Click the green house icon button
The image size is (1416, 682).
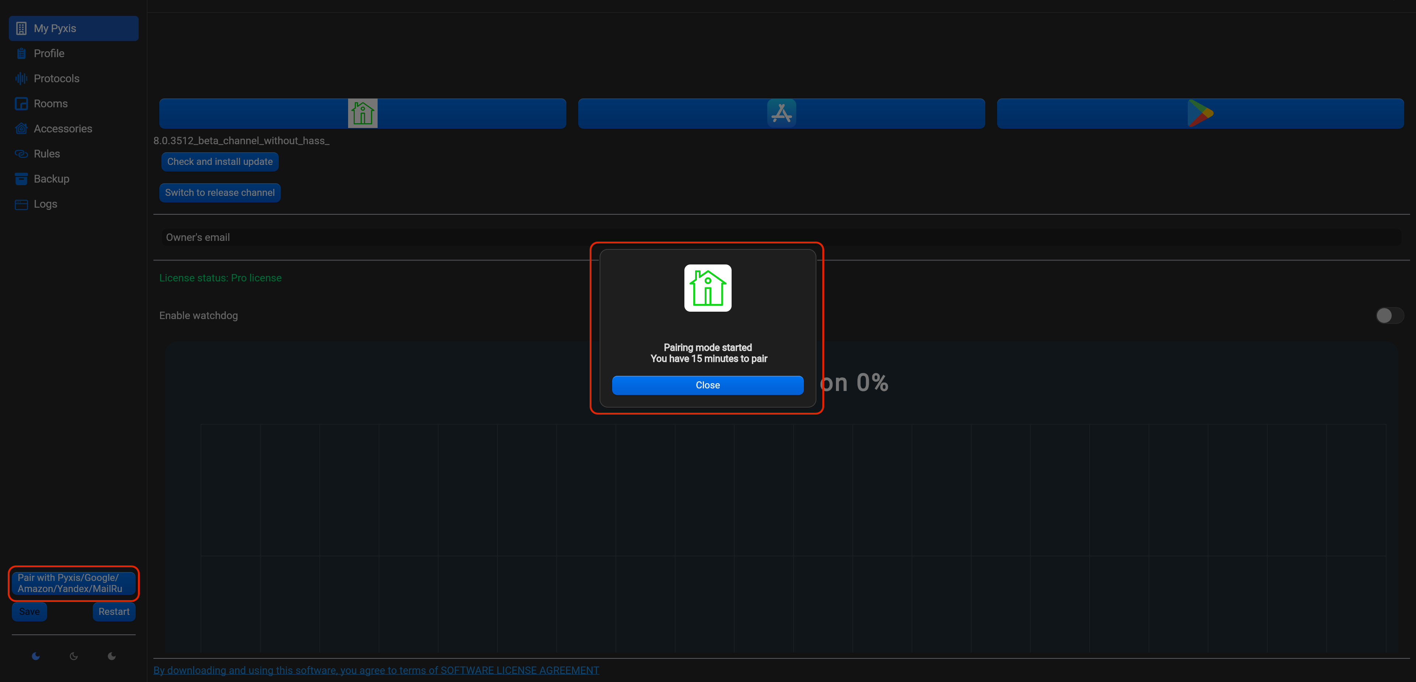click(x=362, y=113)
